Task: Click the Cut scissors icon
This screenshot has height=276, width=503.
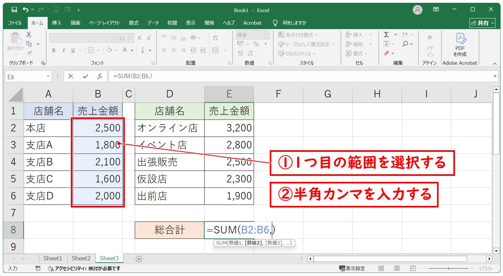Action: point(29,35)
